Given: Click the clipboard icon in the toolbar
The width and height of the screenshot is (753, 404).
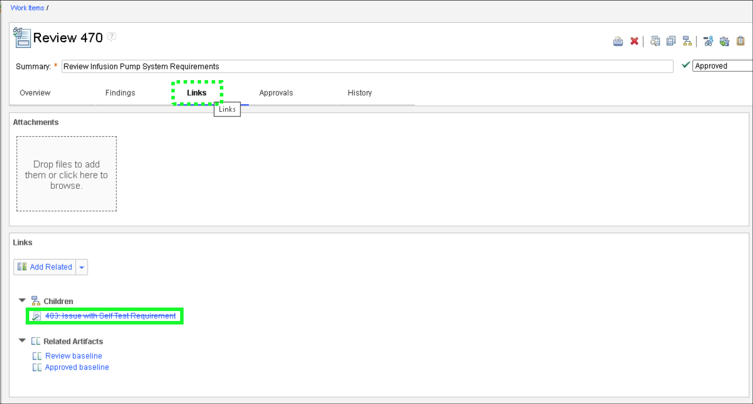Looking at the screenshot, I should [x=741, y=42].
